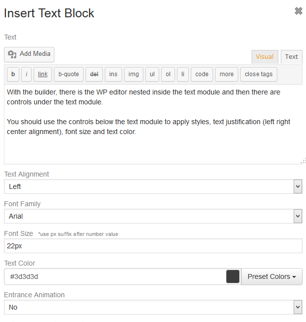Image resolution: width=306 pixels, height=322 pixels.
Task: Click into the Font Size field
Action: click(x=153, y=246)
